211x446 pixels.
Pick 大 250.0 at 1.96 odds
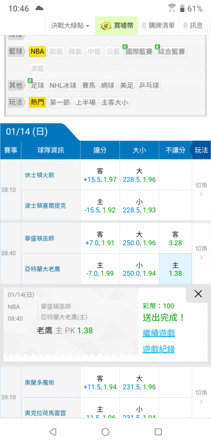[x=139, y=238]
